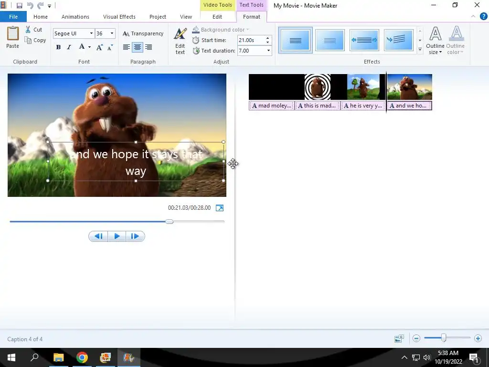Select the second text effect thumbnail

click(x=330, y=40)
